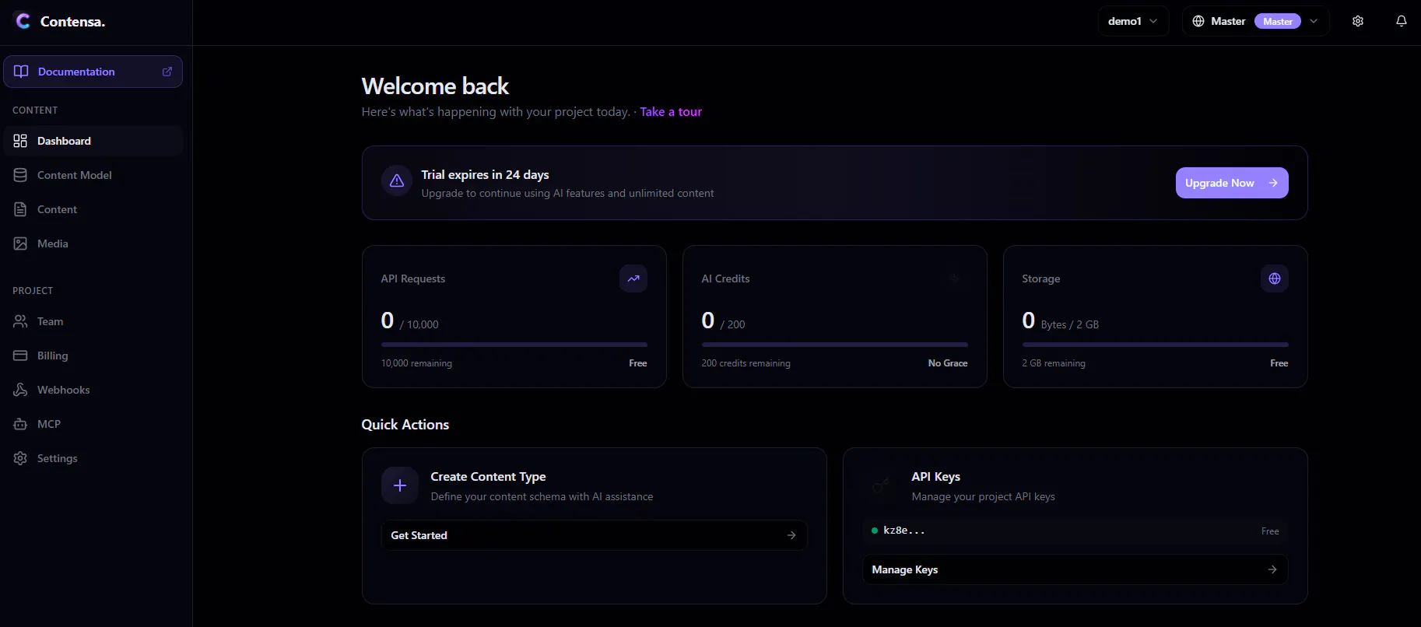The width and height of the screenshot is (1421, 627).
Task: Click '10,000 remaining' text
Action: click(x=416, y=363)
